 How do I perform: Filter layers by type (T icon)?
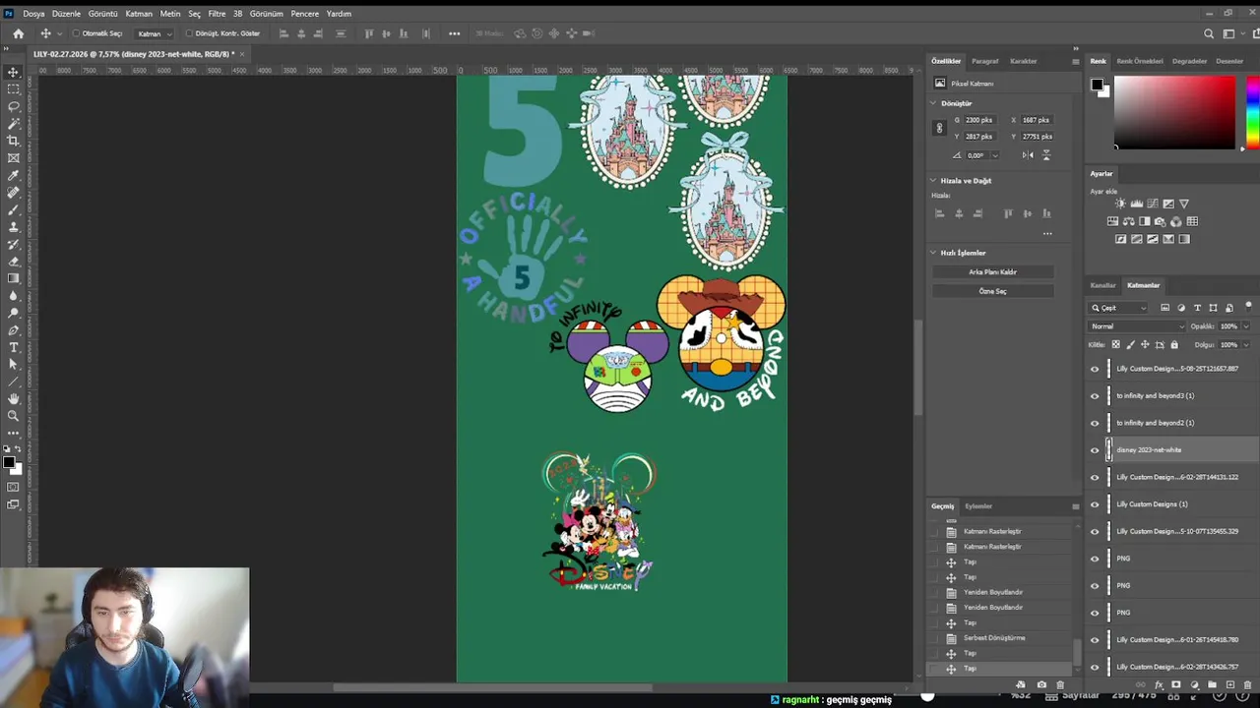click(1197, 308)
